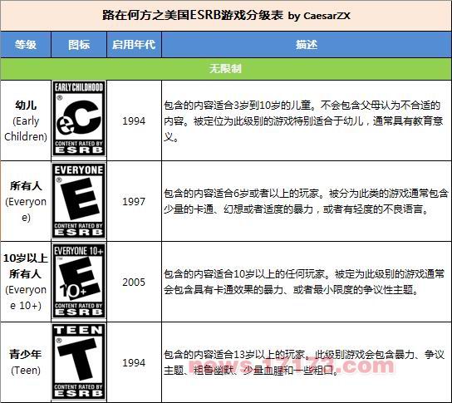
Task: Select the 所有人 (Everyone) level cell
Action: pos(26,201)
